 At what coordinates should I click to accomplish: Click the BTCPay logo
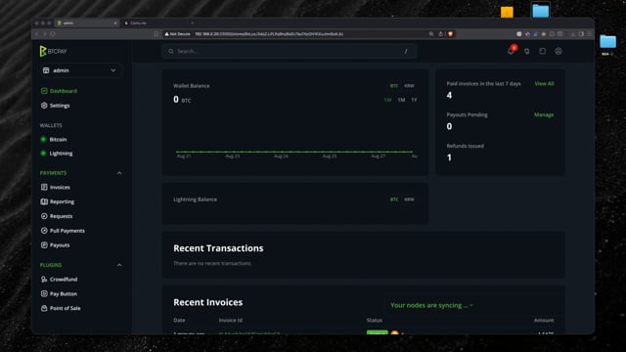pos(53,51)
